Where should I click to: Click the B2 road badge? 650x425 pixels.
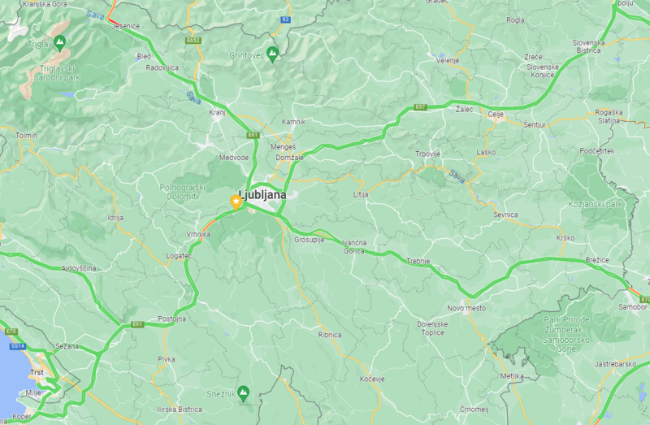click(x=285, y=20)
